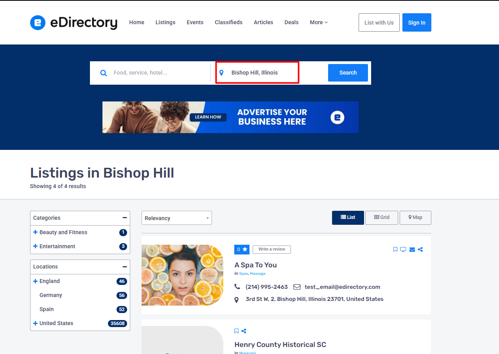Viewport: 499px width, 354px height.
Task: Expand Beauty and Fitness category
Action: [x=36, y=232]
